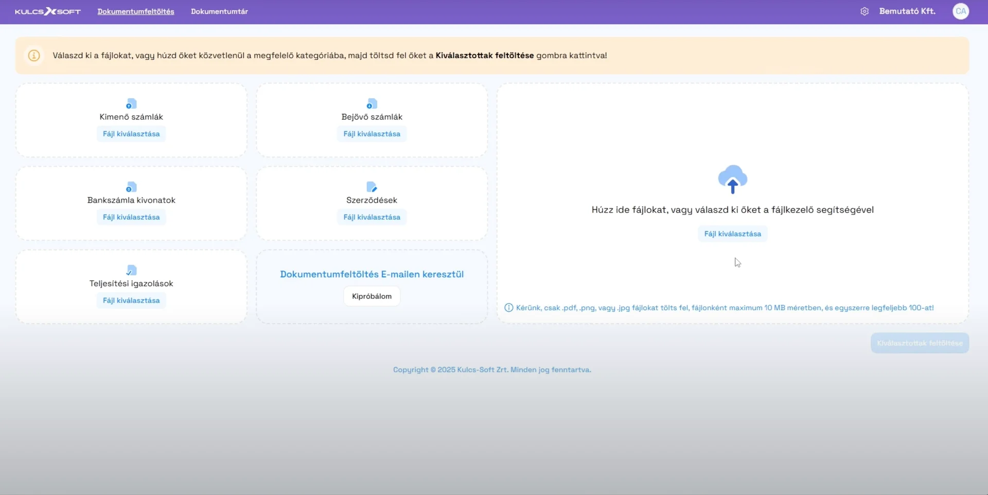Screen dimensions: 988x495
Task: Click the Bejövő számlák document icon
Action: click(x=372, y=104)
